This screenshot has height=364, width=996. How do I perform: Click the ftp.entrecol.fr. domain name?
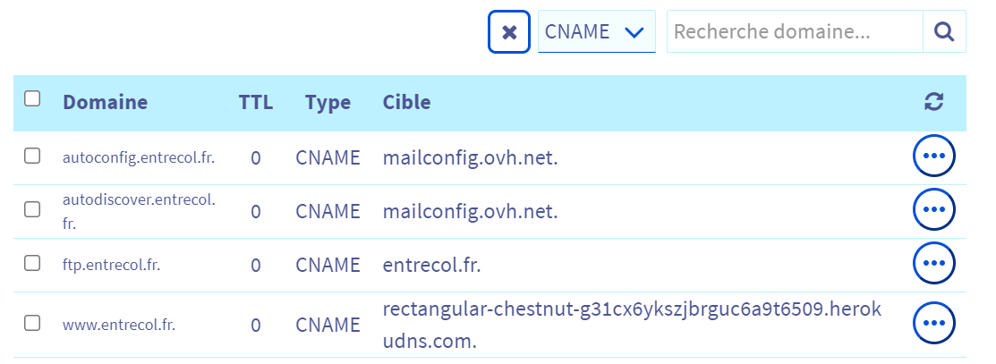(x=111, y=265)
